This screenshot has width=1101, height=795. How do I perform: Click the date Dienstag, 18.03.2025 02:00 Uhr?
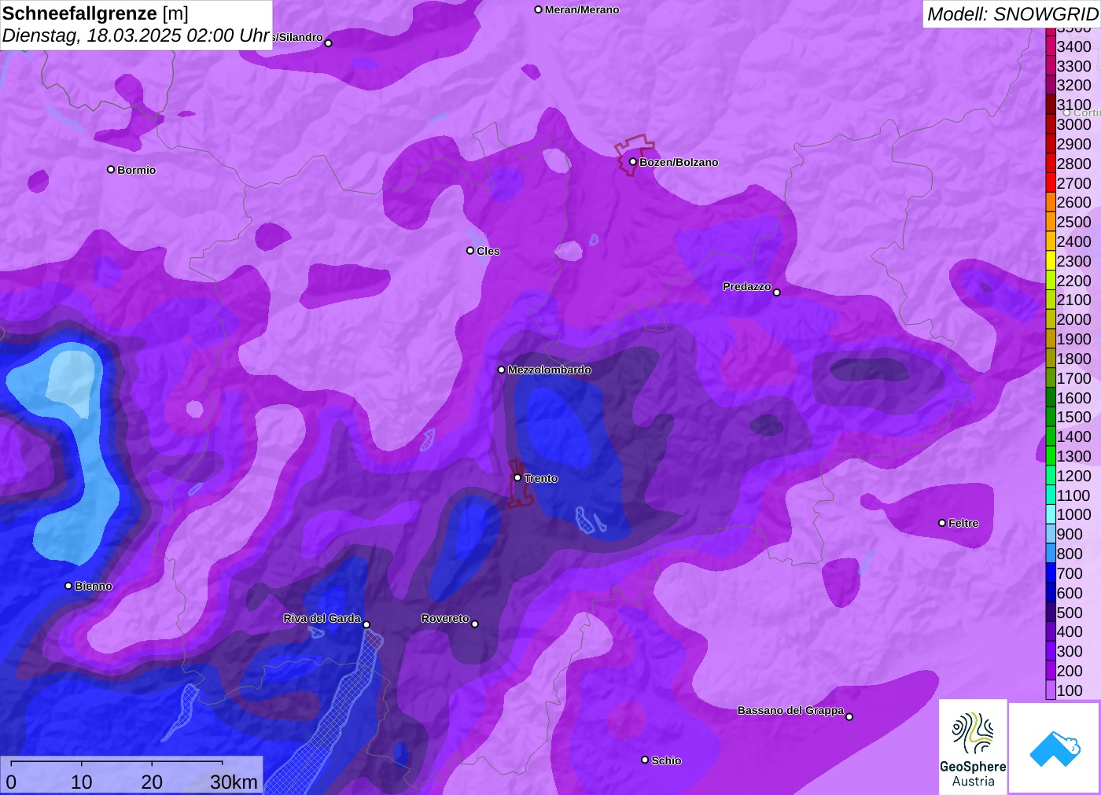136,35
